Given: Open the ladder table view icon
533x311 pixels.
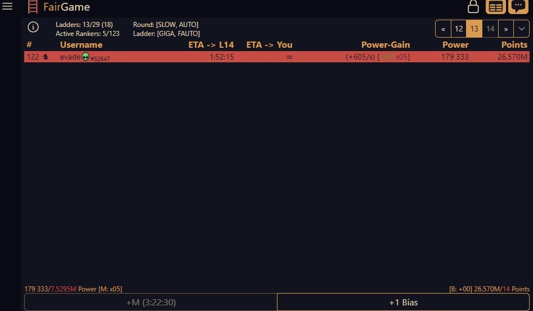Looking at the screenshot, I should pos(496,7).
